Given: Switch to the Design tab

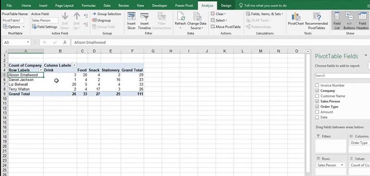Looking at the screenshot, I should tap(226, 5).
